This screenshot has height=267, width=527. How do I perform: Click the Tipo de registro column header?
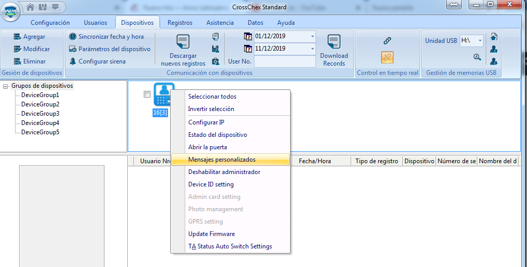(x=377, y=161)
